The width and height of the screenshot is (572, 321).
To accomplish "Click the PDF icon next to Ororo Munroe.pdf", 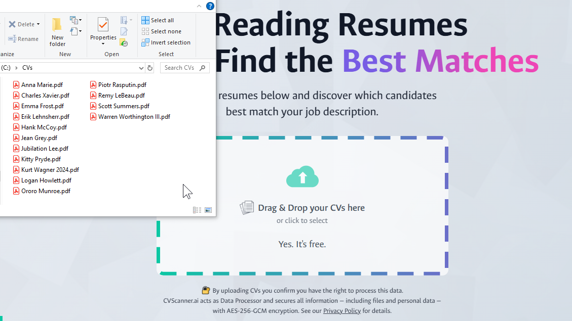I will point(16,191).
